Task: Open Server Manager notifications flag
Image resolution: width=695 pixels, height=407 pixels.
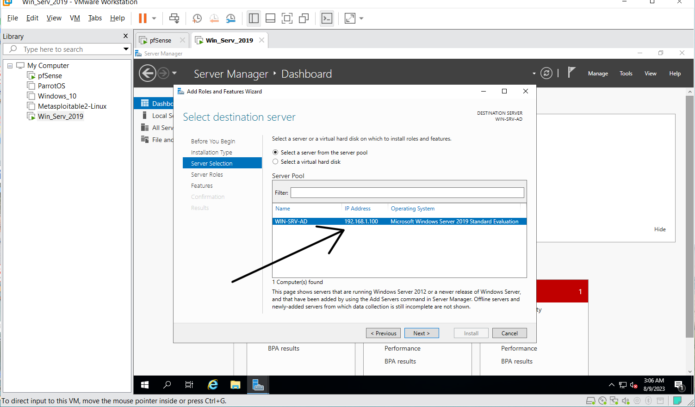Action: click(x=572, y=72)
